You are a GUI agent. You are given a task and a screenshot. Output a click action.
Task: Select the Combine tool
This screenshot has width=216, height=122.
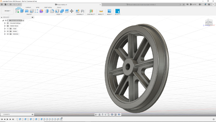(62, 11)
